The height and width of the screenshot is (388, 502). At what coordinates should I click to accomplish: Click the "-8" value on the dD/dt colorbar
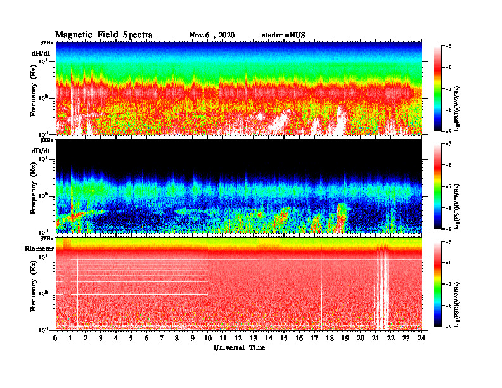(449, 207)
